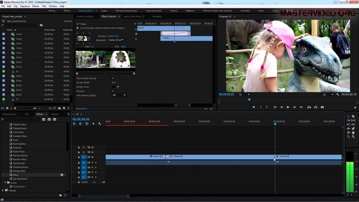The image size is (359, 202).
Task: Open the Program monitor button editor plus icon
Action: [x=355, y=107]
